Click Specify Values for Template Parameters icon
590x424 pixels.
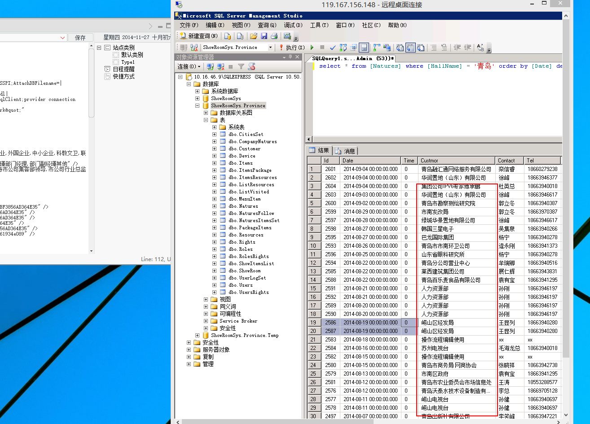click(480, 48)
